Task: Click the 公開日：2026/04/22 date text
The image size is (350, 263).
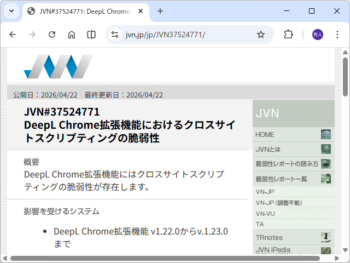Action: 45,95
